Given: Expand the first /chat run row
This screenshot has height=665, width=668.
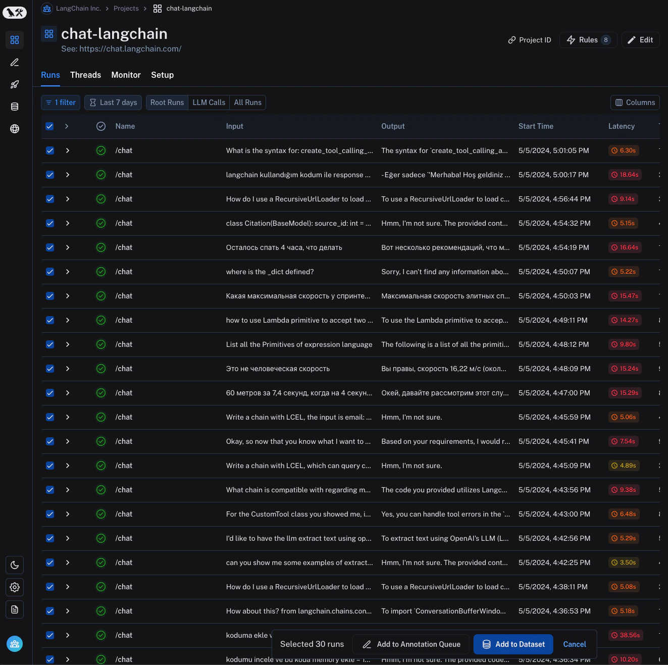Looking at the screenshot, I should pos(68,150).
